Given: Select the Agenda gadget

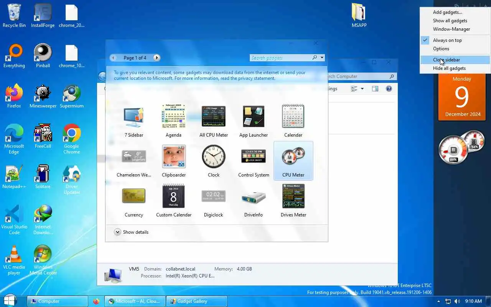Looking at the screenshot, I should (x=174, y=121).
